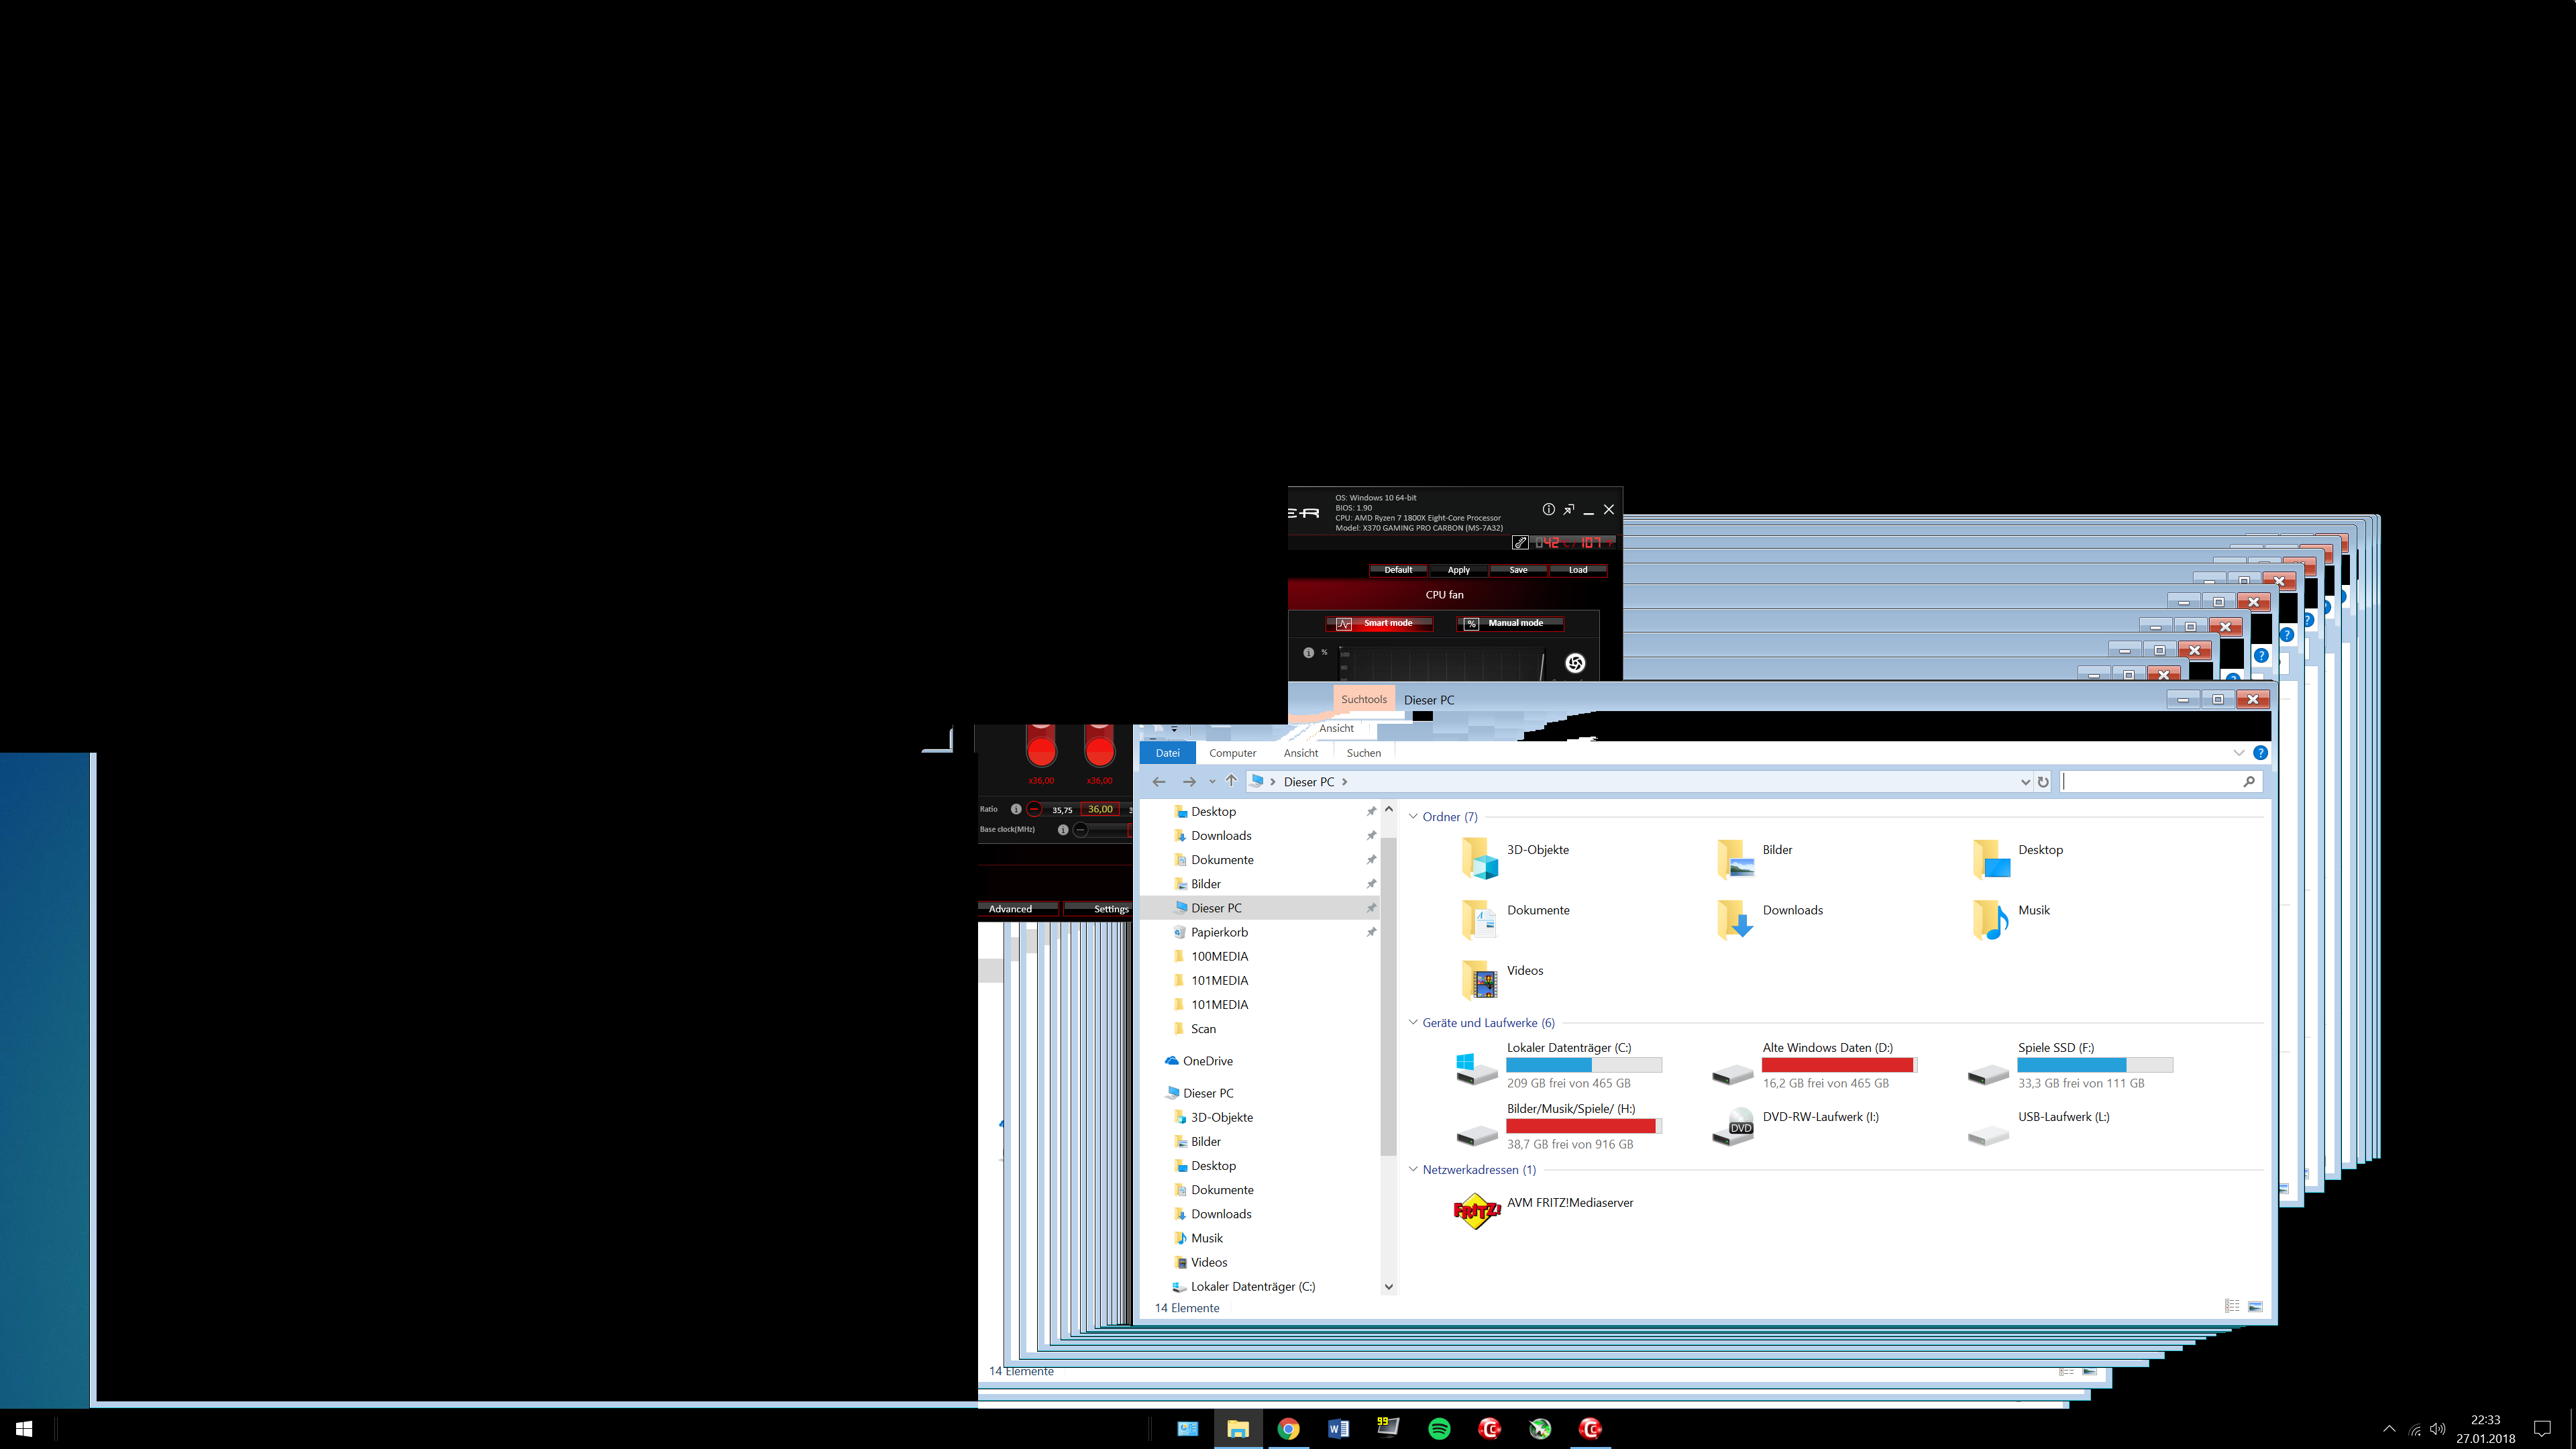The width and height of the screenshot is (2576, 1449).
Task: Collapse Geräte und Laufwerke section
Action: click(x=1413, y=1023)
